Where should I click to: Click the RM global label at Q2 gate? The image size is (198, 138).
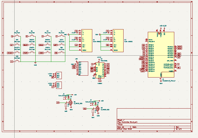[x=85, y=109]
